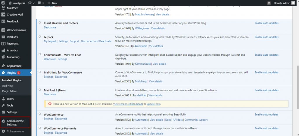Open Kommunicate – WP Live Chat Settings link
Image resolution: width=299 pixels, height=136 pixels.
pyautogui.click(x=62, y=59)
